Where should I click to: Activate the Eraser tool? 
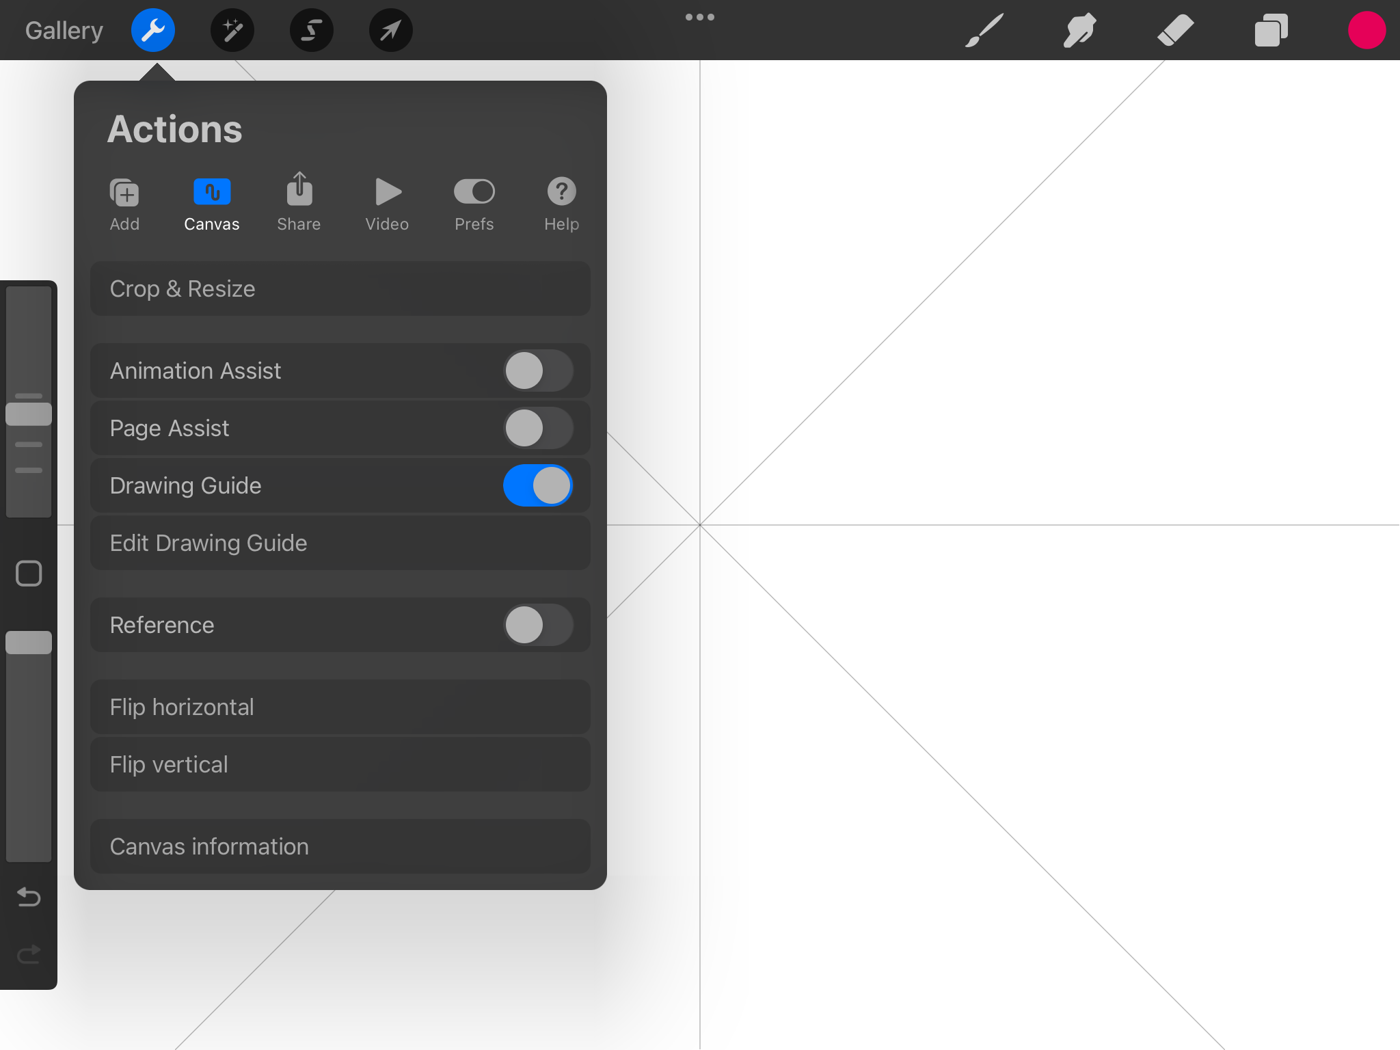click(x=1175, y=30)
